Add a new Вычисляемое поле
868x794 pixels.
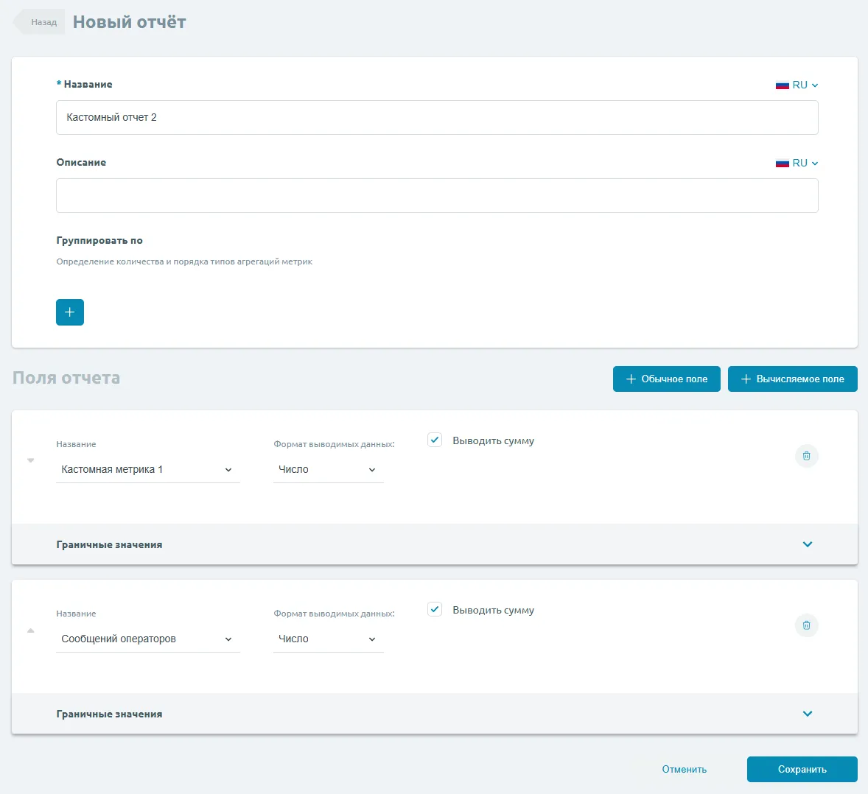(x=792, y=379)
